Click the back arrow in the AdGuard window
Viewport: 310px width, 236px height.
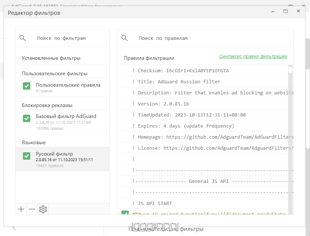point(14,228)
